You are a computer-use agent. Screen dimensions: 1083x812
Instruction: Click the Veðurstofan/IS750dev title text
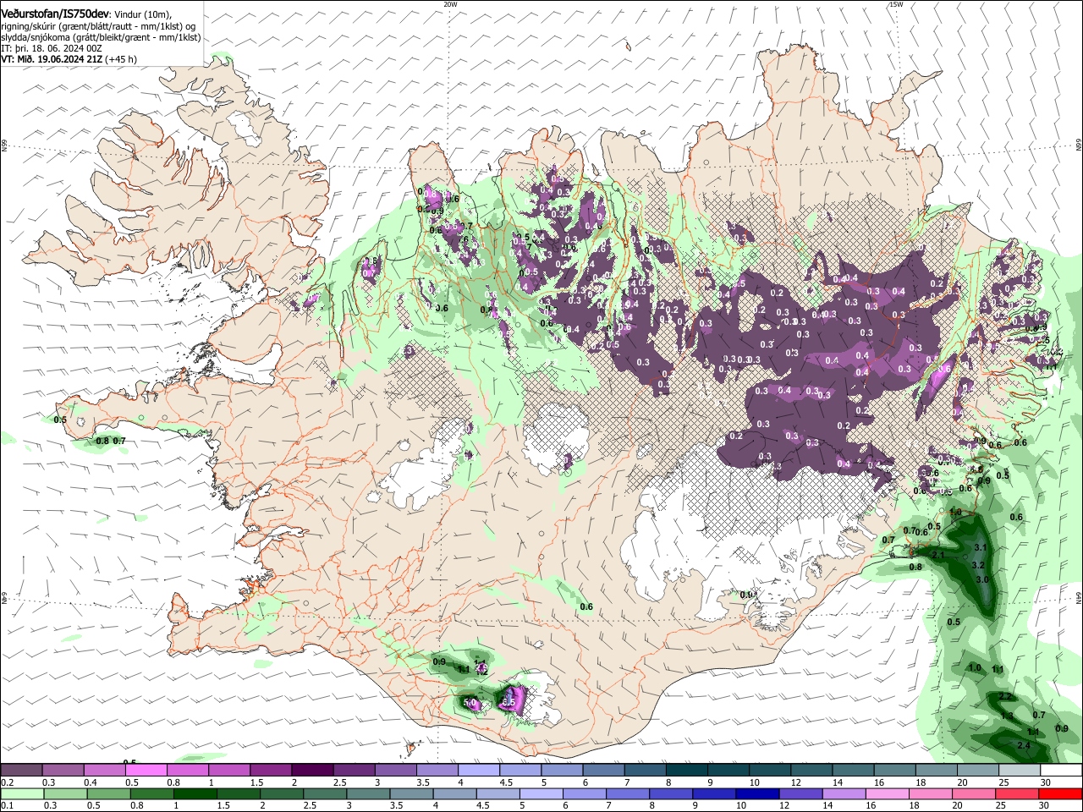56,14
